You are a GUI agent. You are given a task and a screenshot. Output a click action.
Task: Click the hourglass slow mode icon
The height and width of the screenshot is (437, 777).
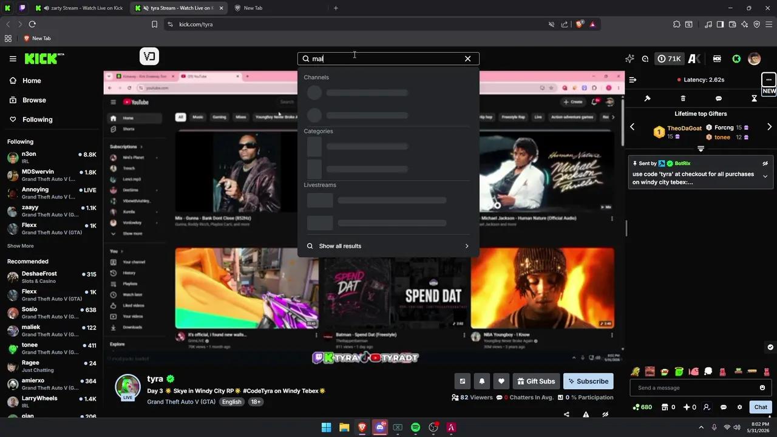click(755, 98)
